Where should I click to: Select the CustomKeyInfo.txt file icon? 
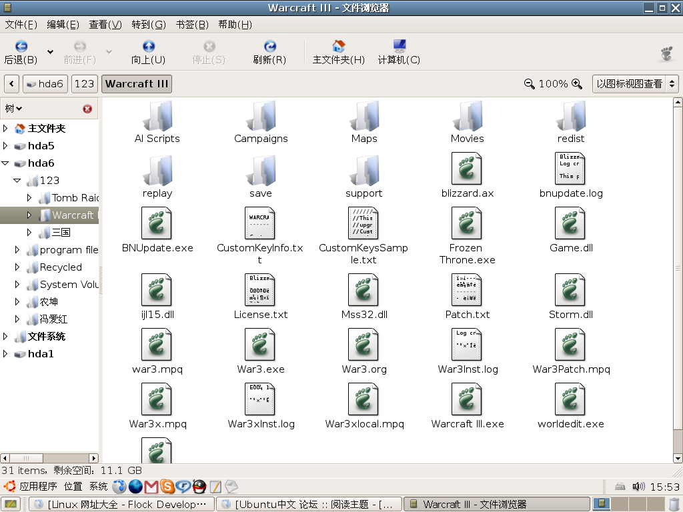point(260,223)
